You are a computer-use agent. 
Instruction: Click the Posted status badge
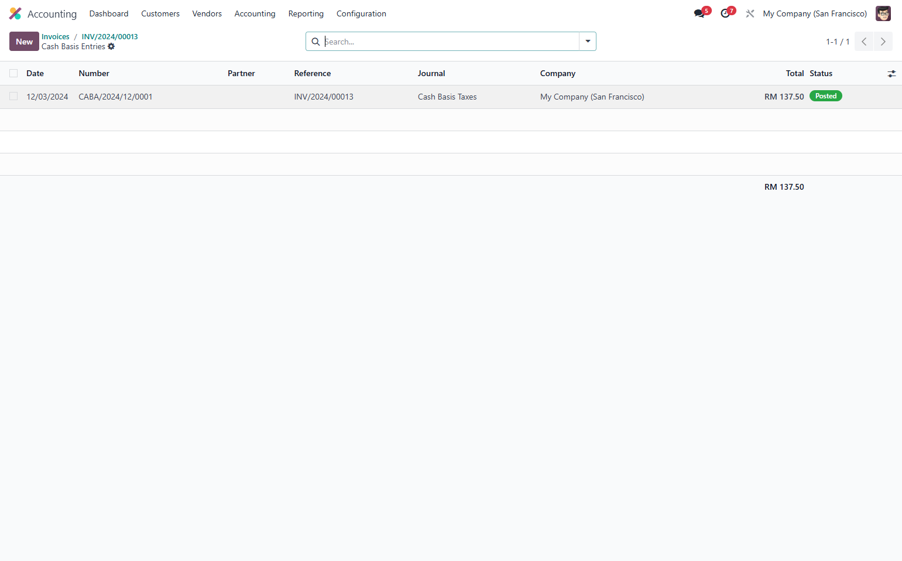[826, 96]
